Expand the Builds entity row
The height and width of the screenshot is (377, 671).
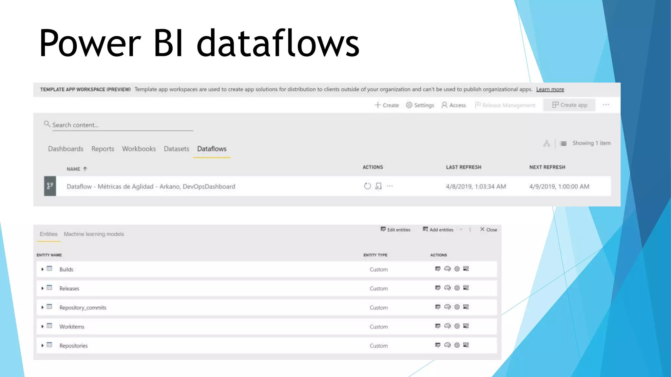click(43, 269)
